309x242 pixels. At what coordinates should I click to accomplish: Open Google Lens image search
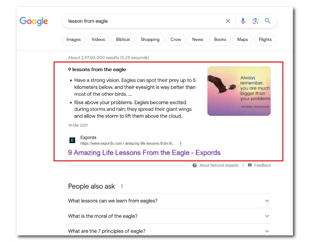[255, 21]
